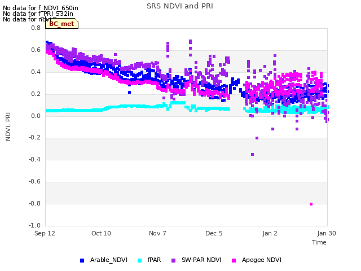Viewport: 361px width, 271px height.
Task: Click the Jan 2 x-axis tick label
Action: pos(270,233)
